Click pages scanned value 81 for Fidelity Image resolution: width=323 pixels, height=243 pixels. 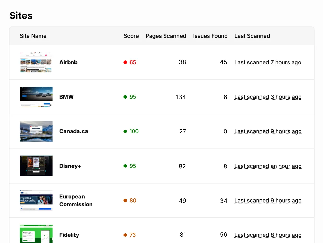183,235
